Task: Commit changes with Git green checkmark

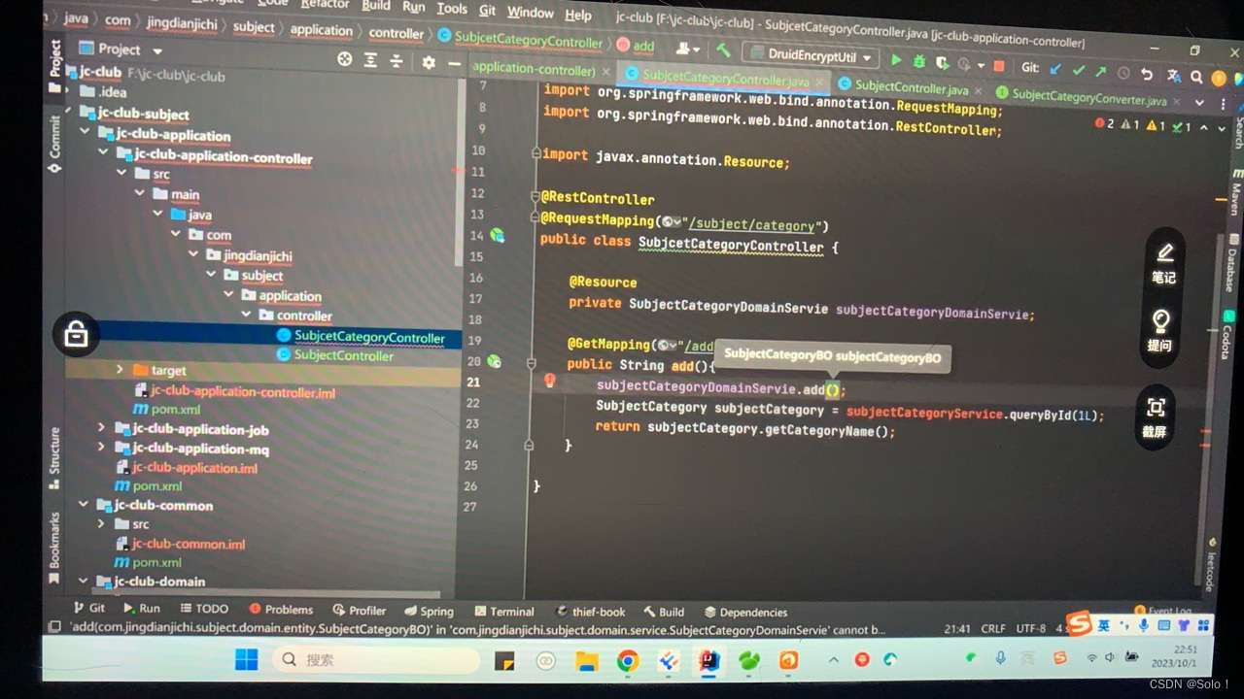Action: 1079,70
